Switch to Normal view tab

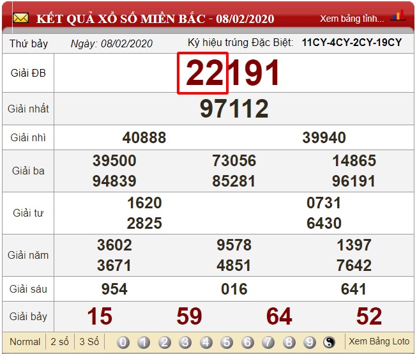point(25,342)
